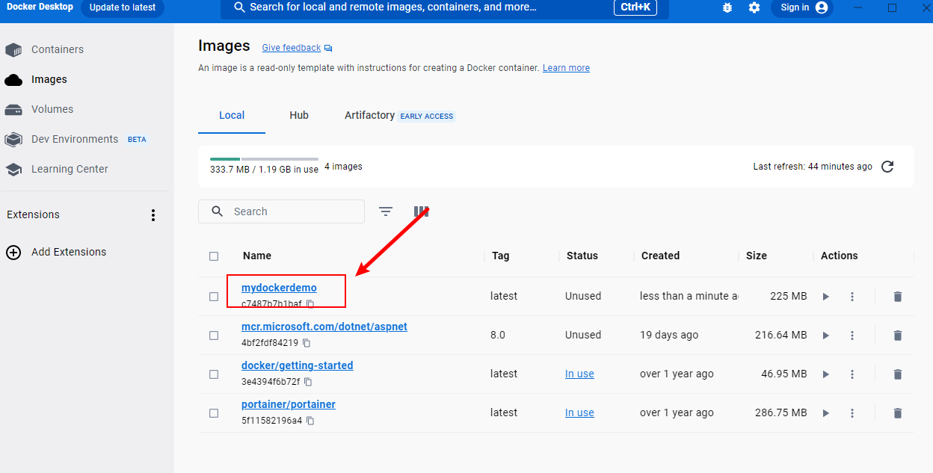Click the Learning Center graduation cap icon

[x=13, y=170]
